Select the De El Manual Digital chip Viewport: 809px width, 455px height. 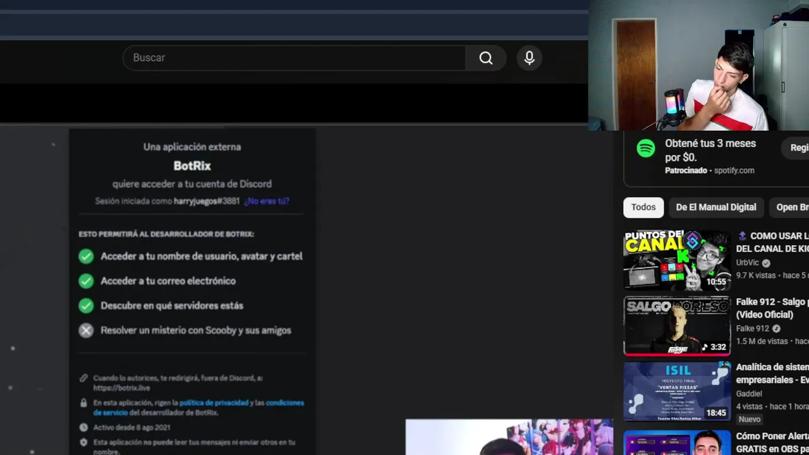pos(715,207)
